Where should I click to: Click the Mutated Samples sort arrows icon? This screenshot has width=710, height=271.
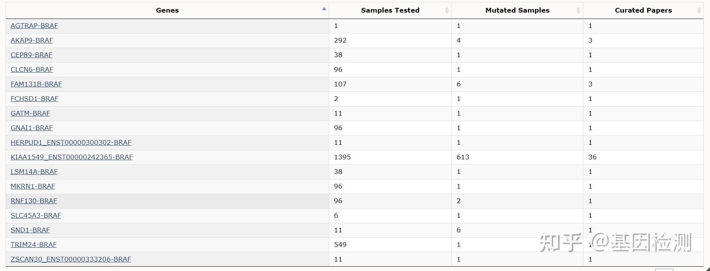pos(578,11)
